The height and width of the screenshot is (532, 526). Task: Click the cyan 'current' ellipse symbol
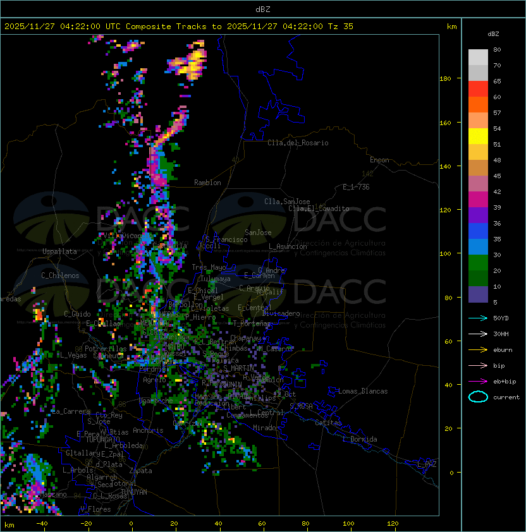click(x=478, y=397)
